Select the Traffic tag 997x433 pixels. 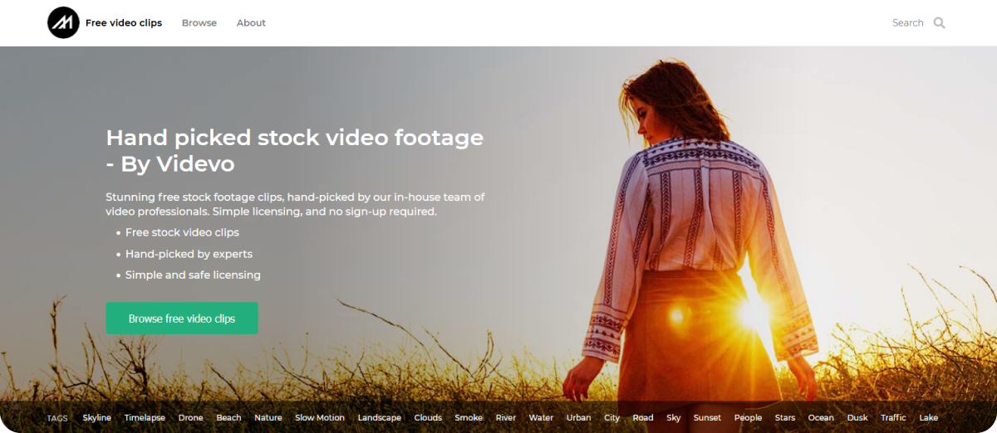pyautogui.click(x=893, y=418)
